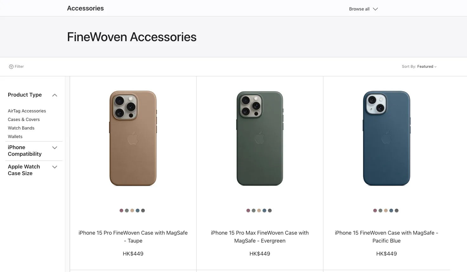
Task: Expand the iPhone Compatibility filter
Action: coord(55,148)
